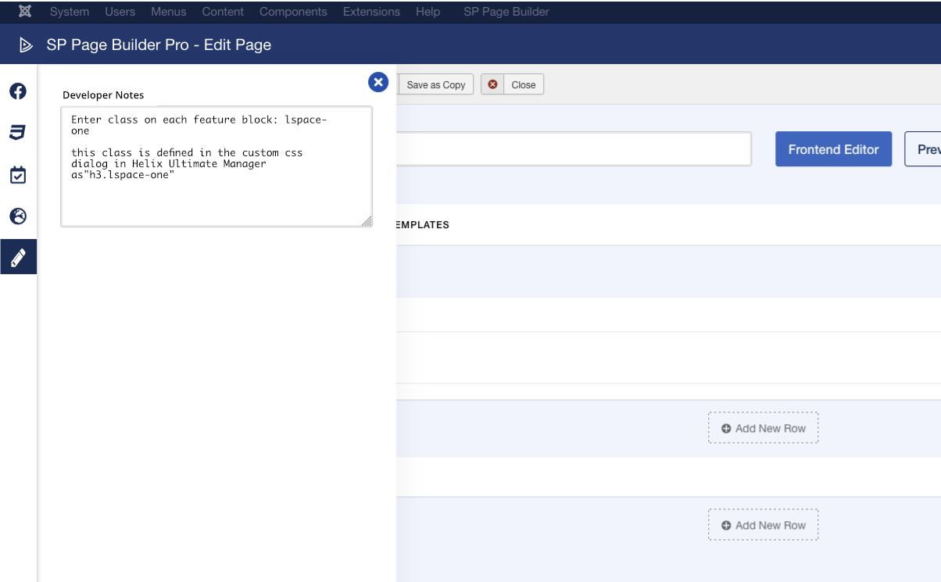Open the Help menu
The height and width of the screenshot is (582, 941).
pos(428,12)
